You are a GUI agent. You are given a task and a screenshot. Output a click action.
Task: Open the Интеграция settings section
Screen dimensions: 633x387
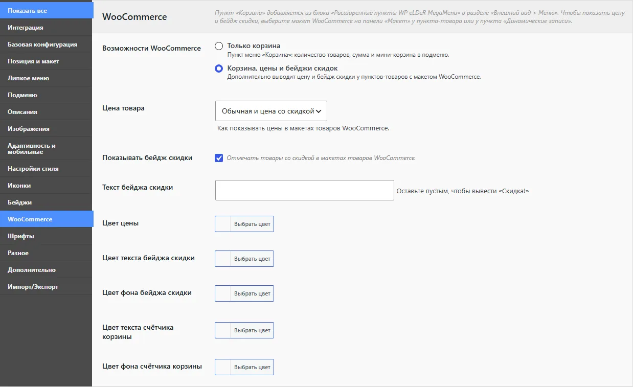[x=46, y=28]
